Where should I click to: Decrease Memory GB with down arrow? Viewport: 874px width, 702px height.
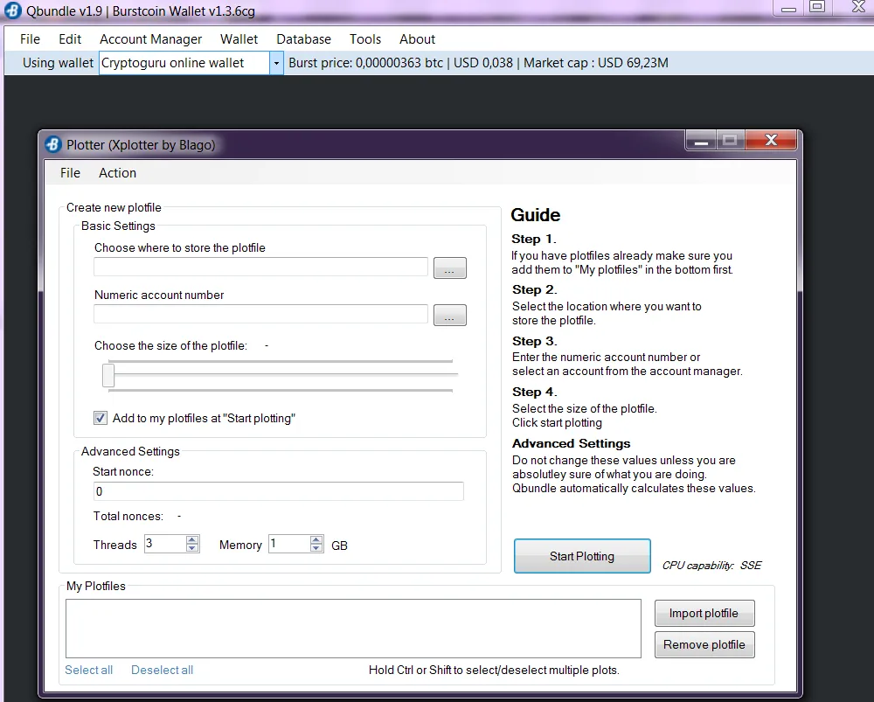point(316,547)
